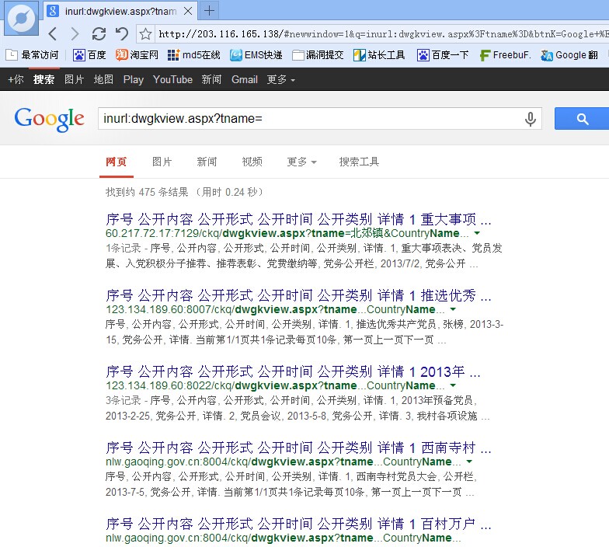Expand the 更多 results filter dropdown
This screenshot has width=609, height=547.
pos(301,162)
